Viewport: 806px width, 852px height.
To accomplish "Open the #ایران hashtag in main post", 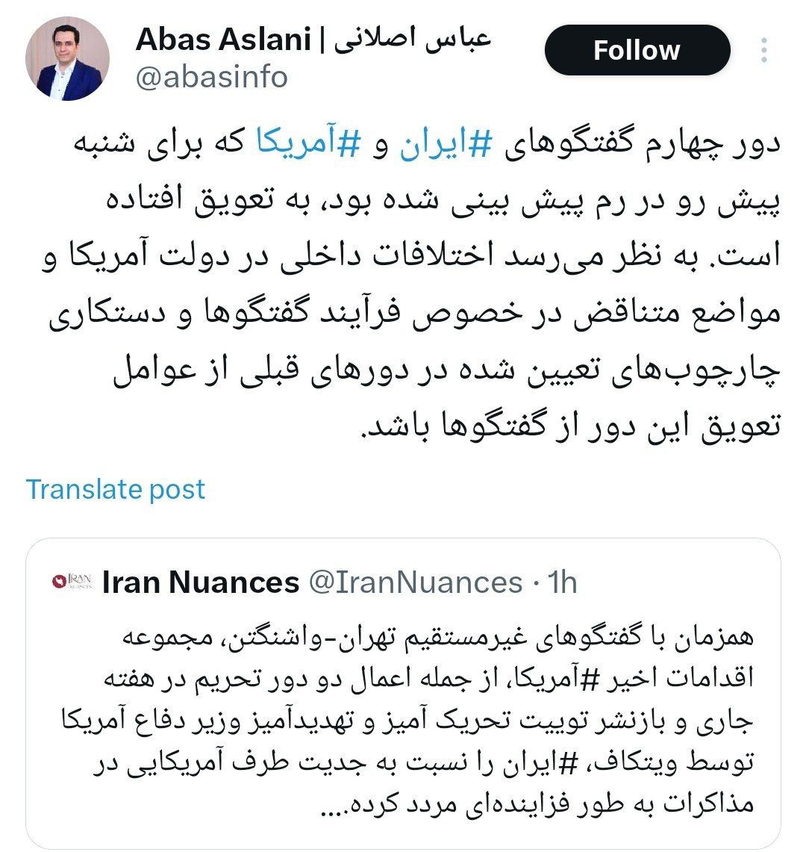I will (x=446, y=143).
